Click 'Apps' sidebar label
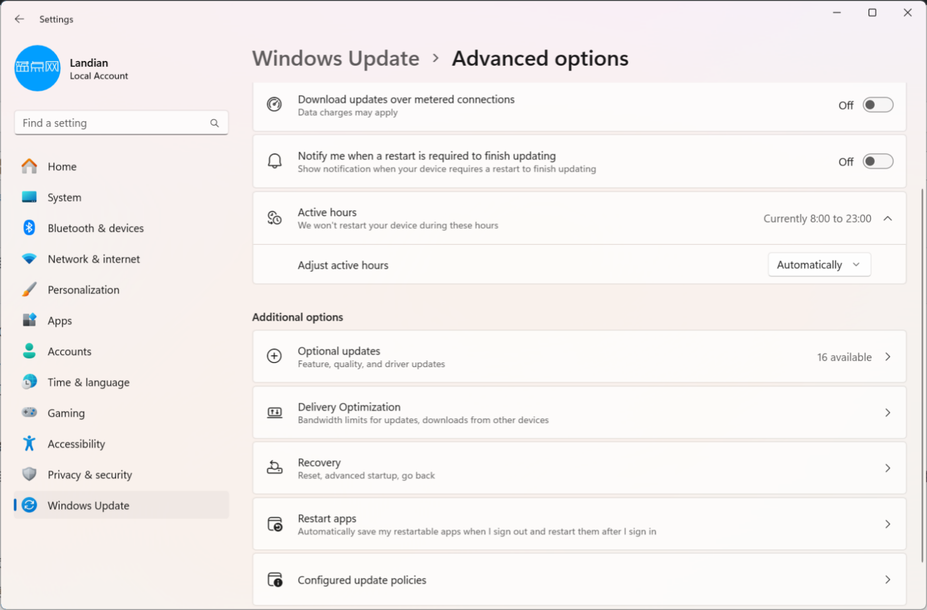Image resolution: width=927 pixels, height=610 pixels. (x=60, y=321)
